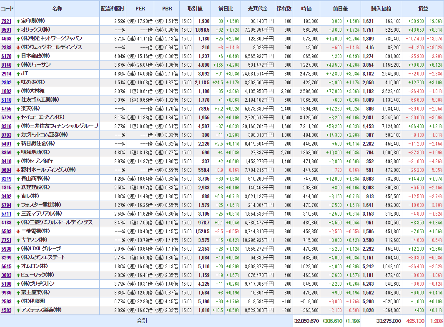Click the green up arrow beside JT
This screenshot has height=327, width=444.
click(18, 73)
